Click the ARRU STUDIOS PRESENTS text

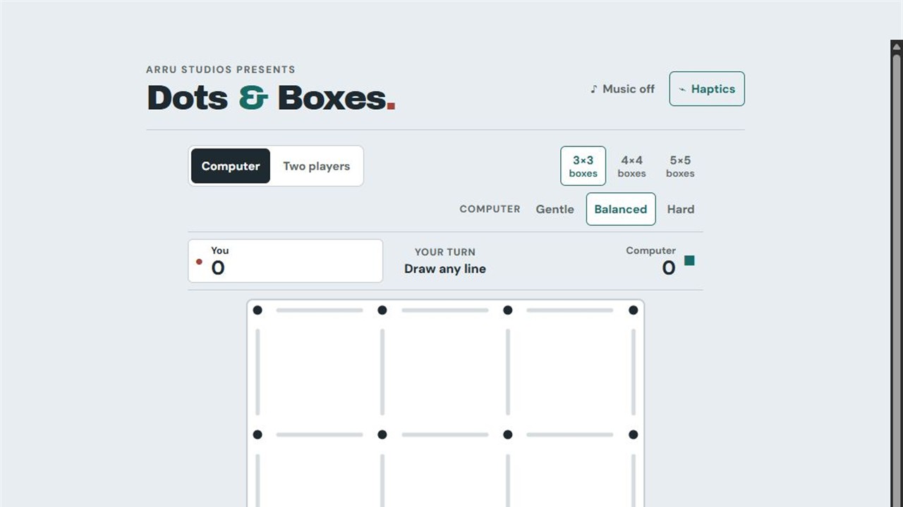tap(221, 70)
